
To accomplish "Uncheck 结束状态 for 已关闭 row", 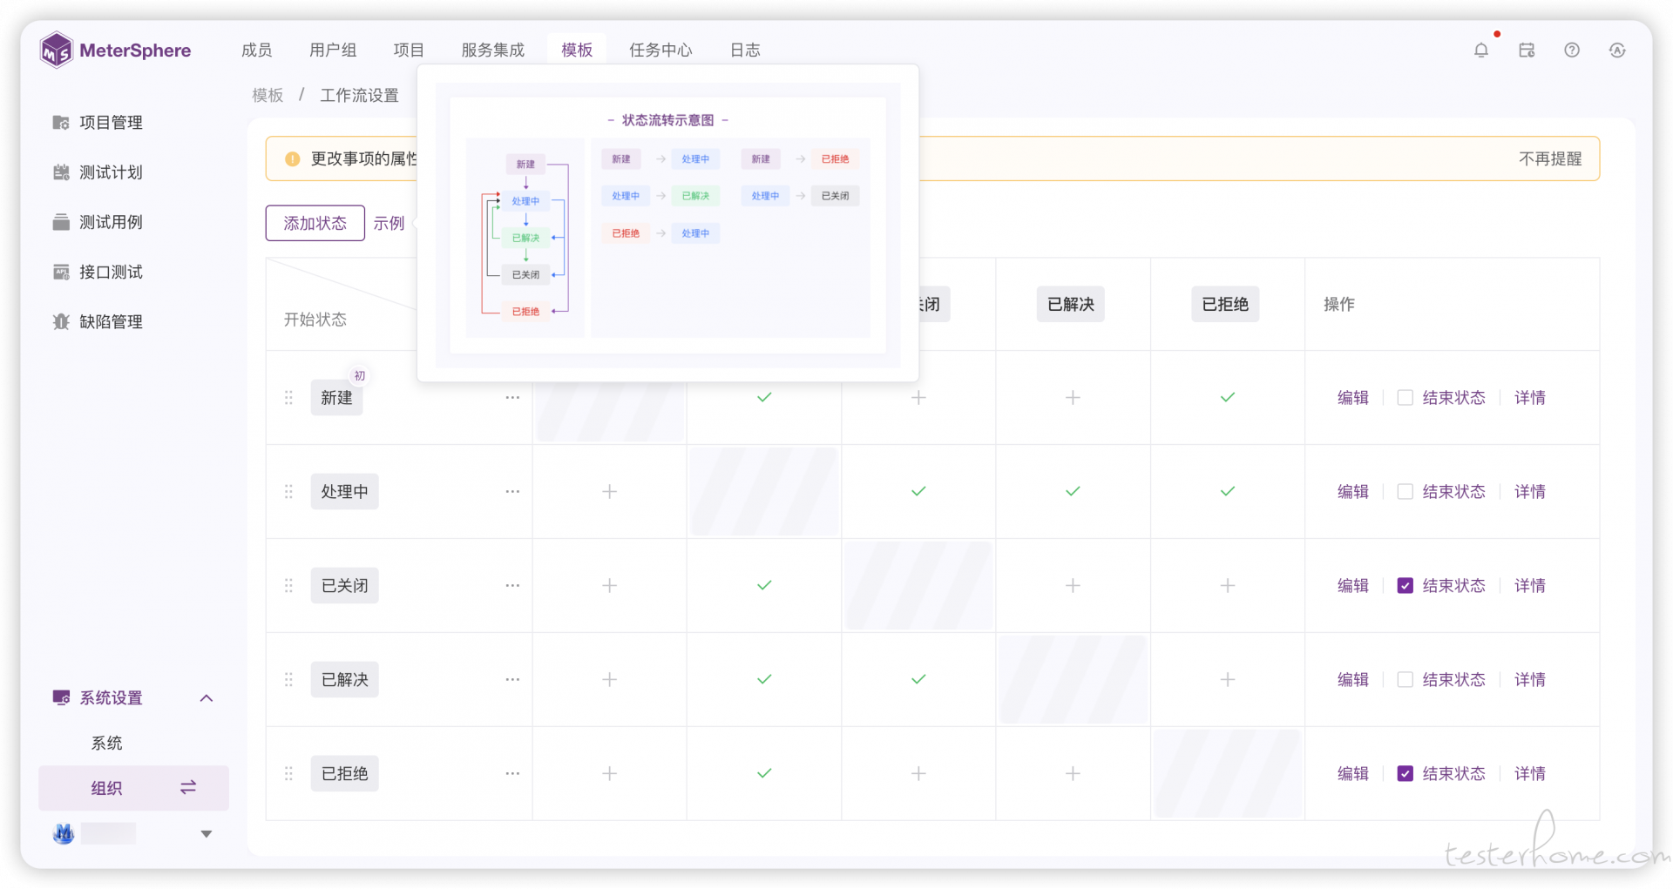I will point(1405,586).
